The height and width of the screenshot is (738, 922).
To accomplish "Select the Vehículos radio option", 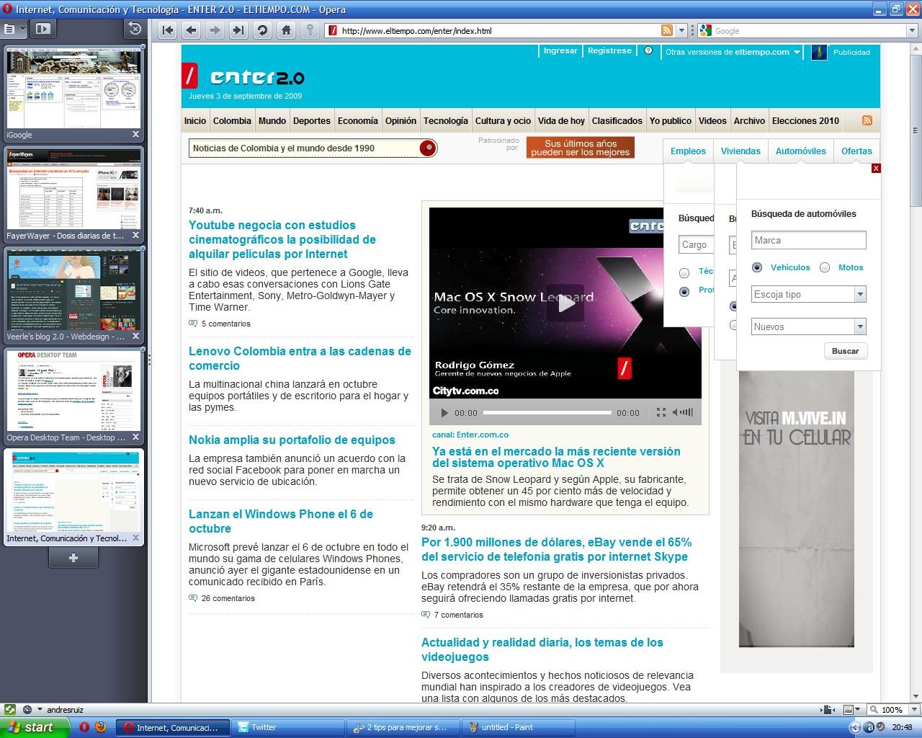I will click(757, 267).
